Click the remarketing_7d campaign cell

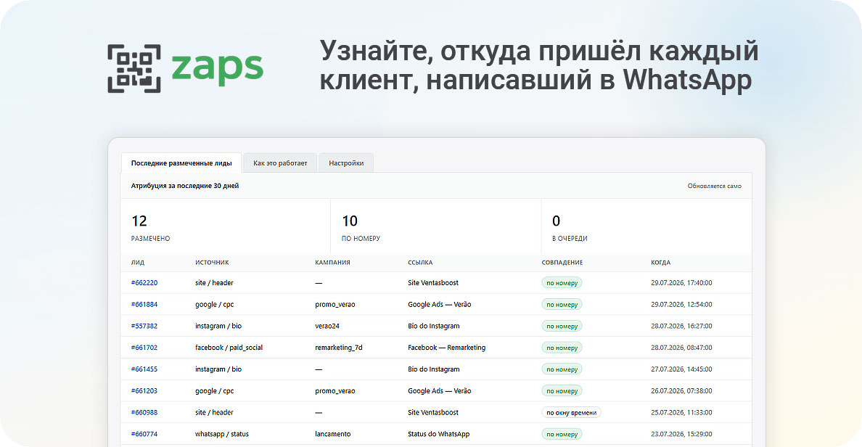point(339,348)
